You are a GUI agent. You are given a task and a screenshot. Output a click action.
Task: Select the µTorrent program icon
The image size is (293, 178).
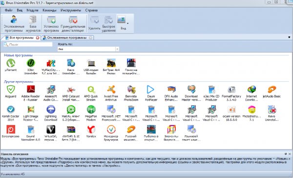(x=11, y=63)
